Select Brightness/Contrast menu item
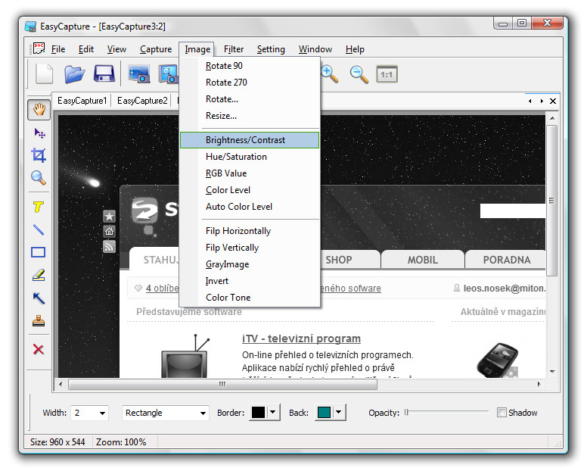 coord(250,140)
